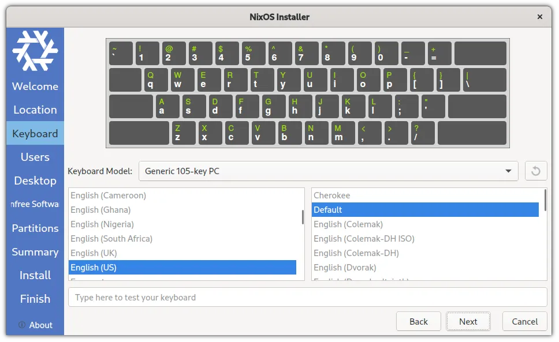Jump to the Summary step
The image size is (559, 342).
pos(35,251)
